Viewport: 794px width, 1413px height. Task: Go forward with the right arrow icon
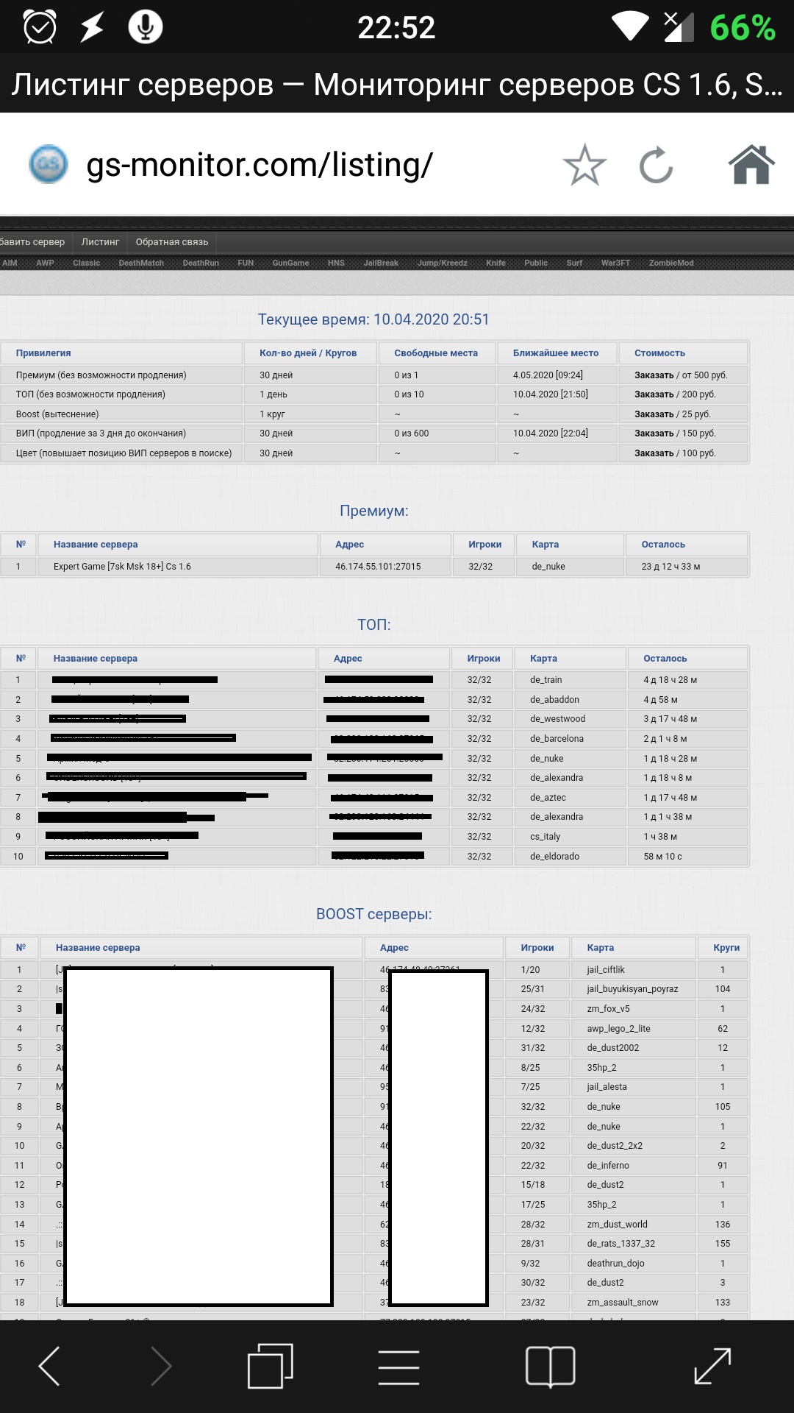[160, 1367]
